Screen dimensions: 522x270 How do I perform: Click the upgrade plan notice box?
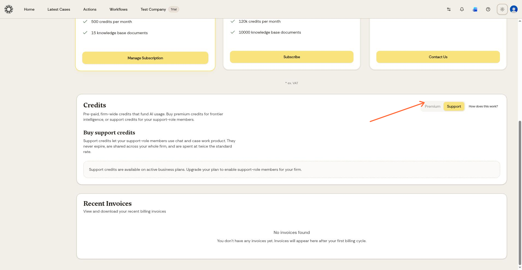(x=292, y=169)
